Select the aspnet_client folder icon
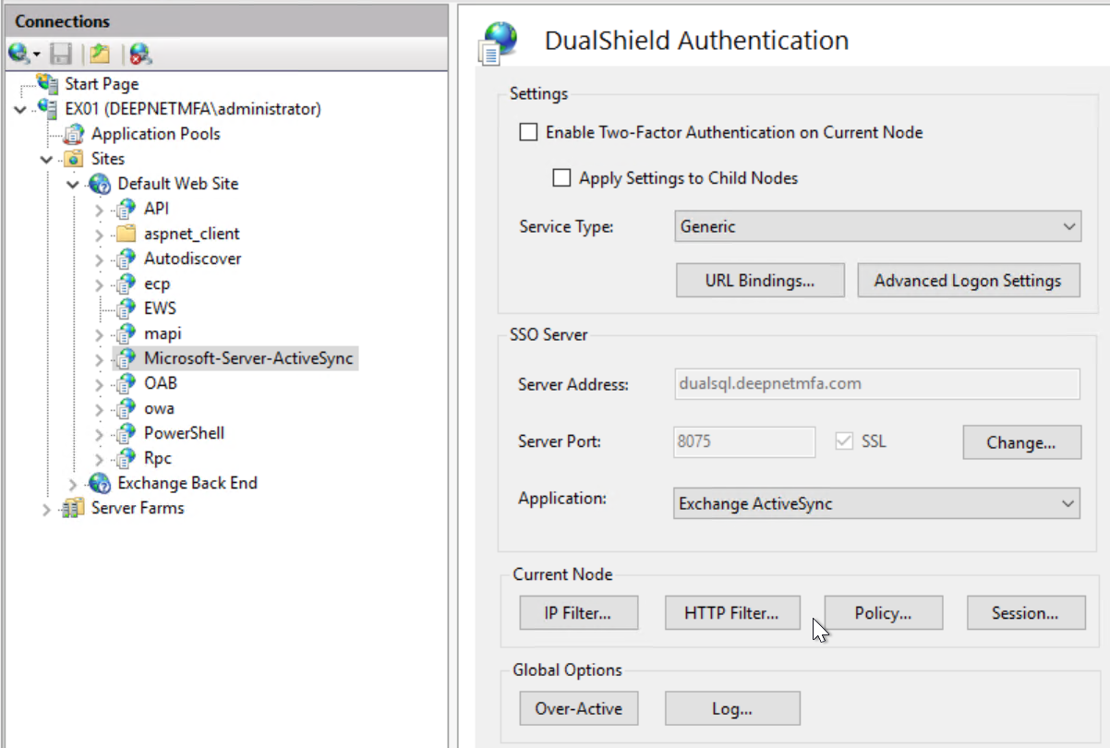This screenshot has height=748, width=1110. (x=127, y=234)
